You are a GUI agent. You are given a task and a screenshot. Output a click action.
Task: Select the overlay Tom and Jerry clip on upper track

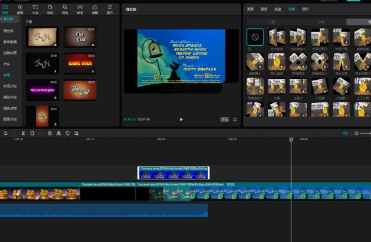[174, 173]
